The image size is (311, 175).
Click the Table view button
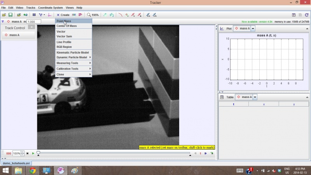(x=227, y=97)
